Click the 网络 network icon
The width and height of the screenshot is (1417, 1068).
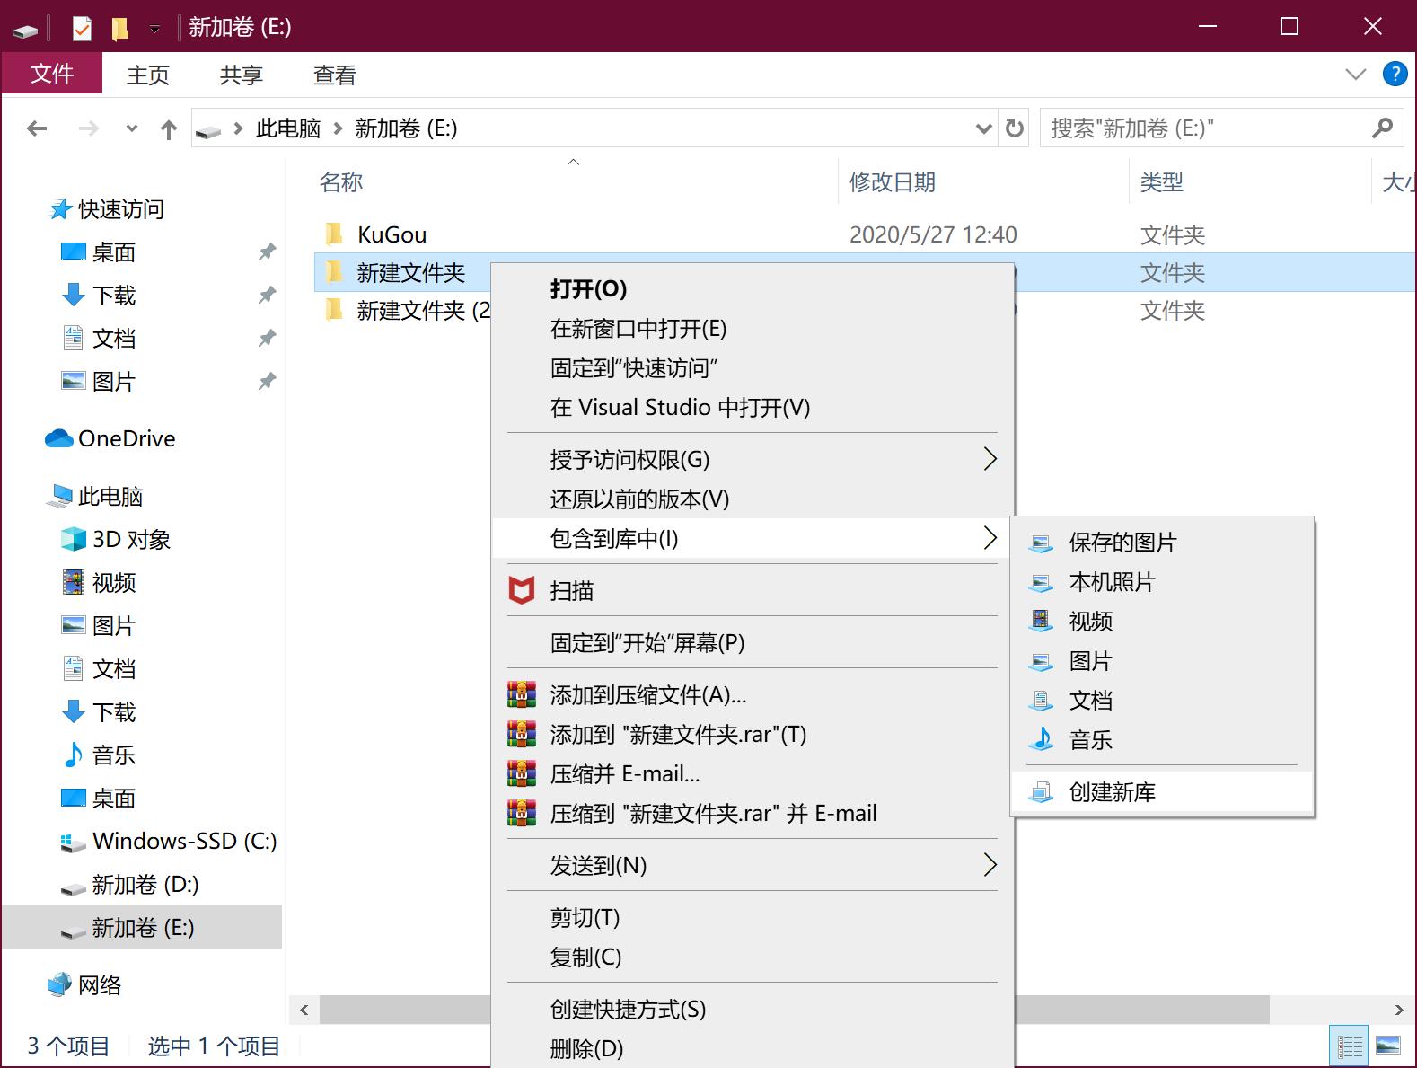click(59, 984)
